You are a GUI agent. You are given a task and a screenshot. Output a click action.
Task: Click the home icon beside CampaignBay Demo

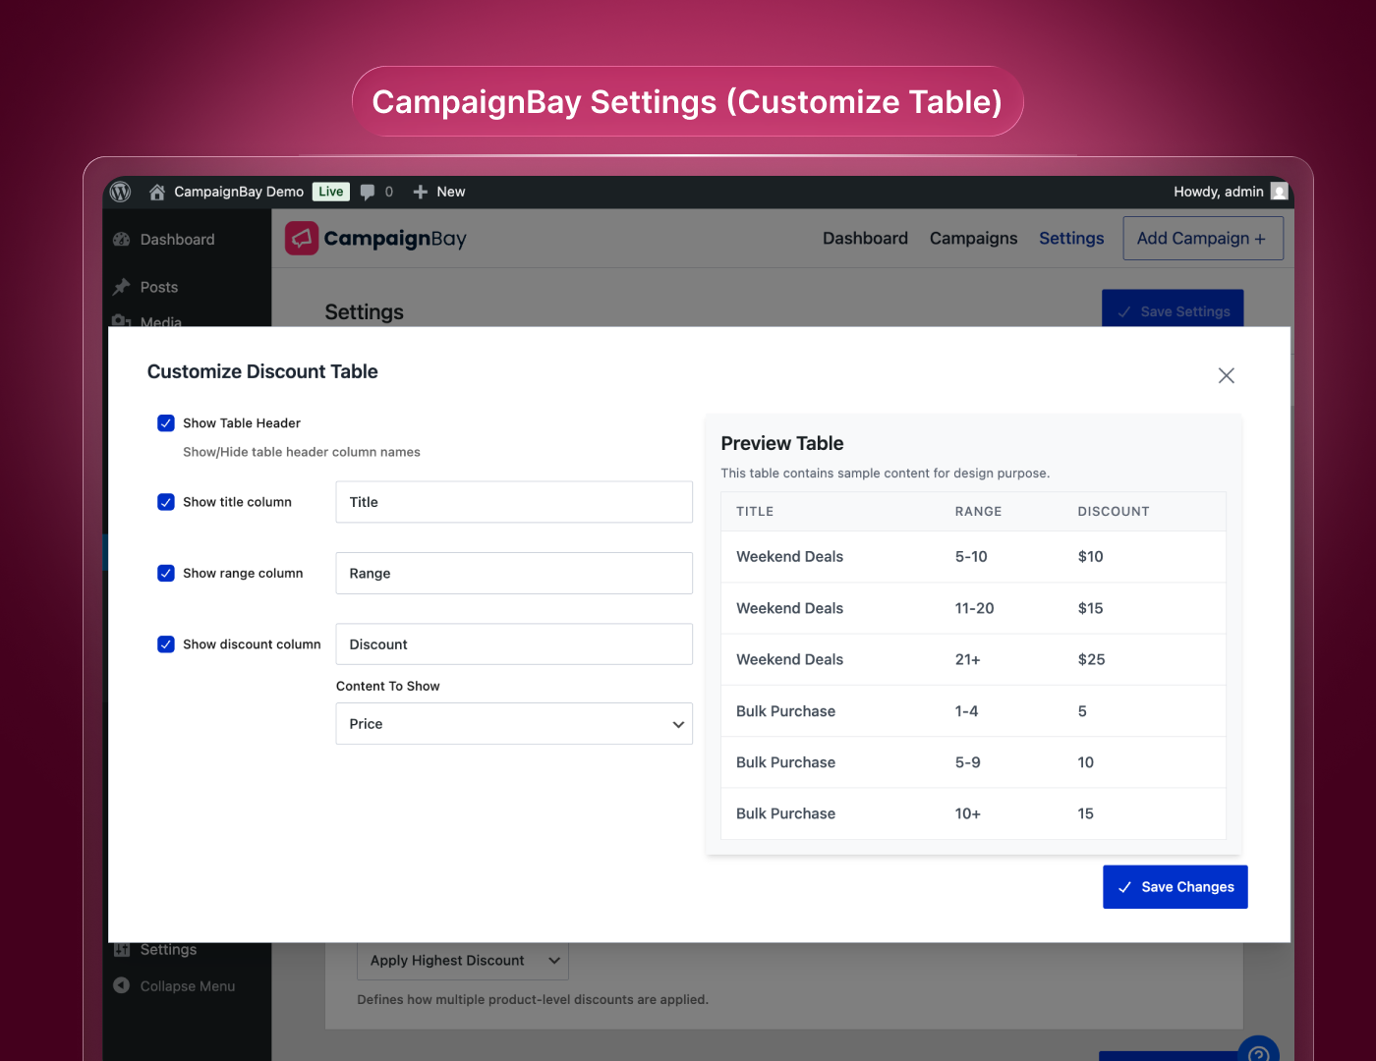[156, 192]
